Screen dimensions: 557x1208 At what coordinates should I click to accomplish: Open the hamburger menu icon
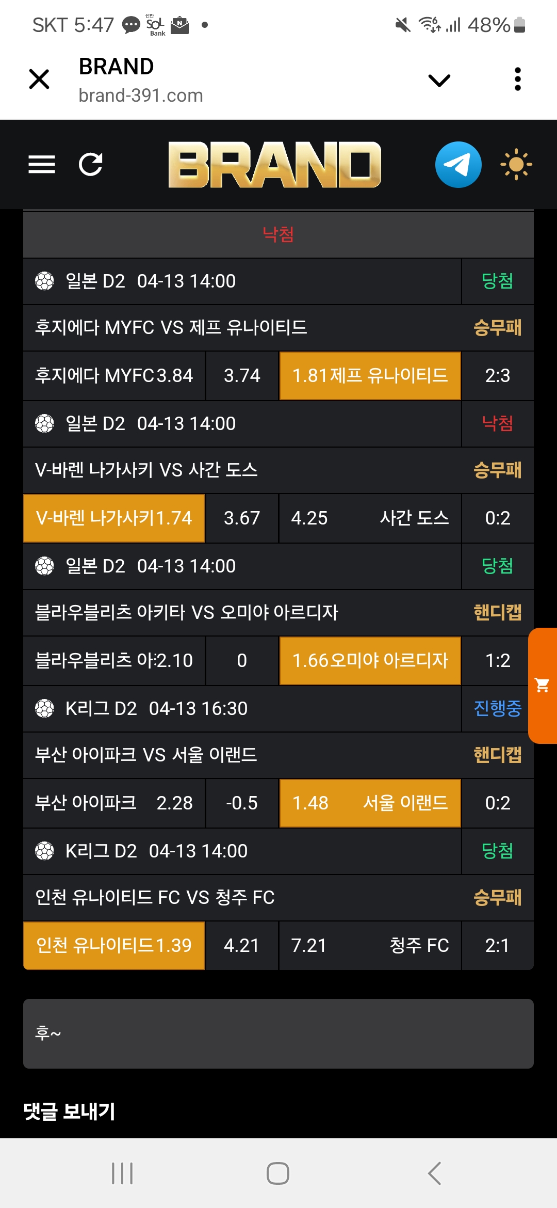click(x=42, y=165)
